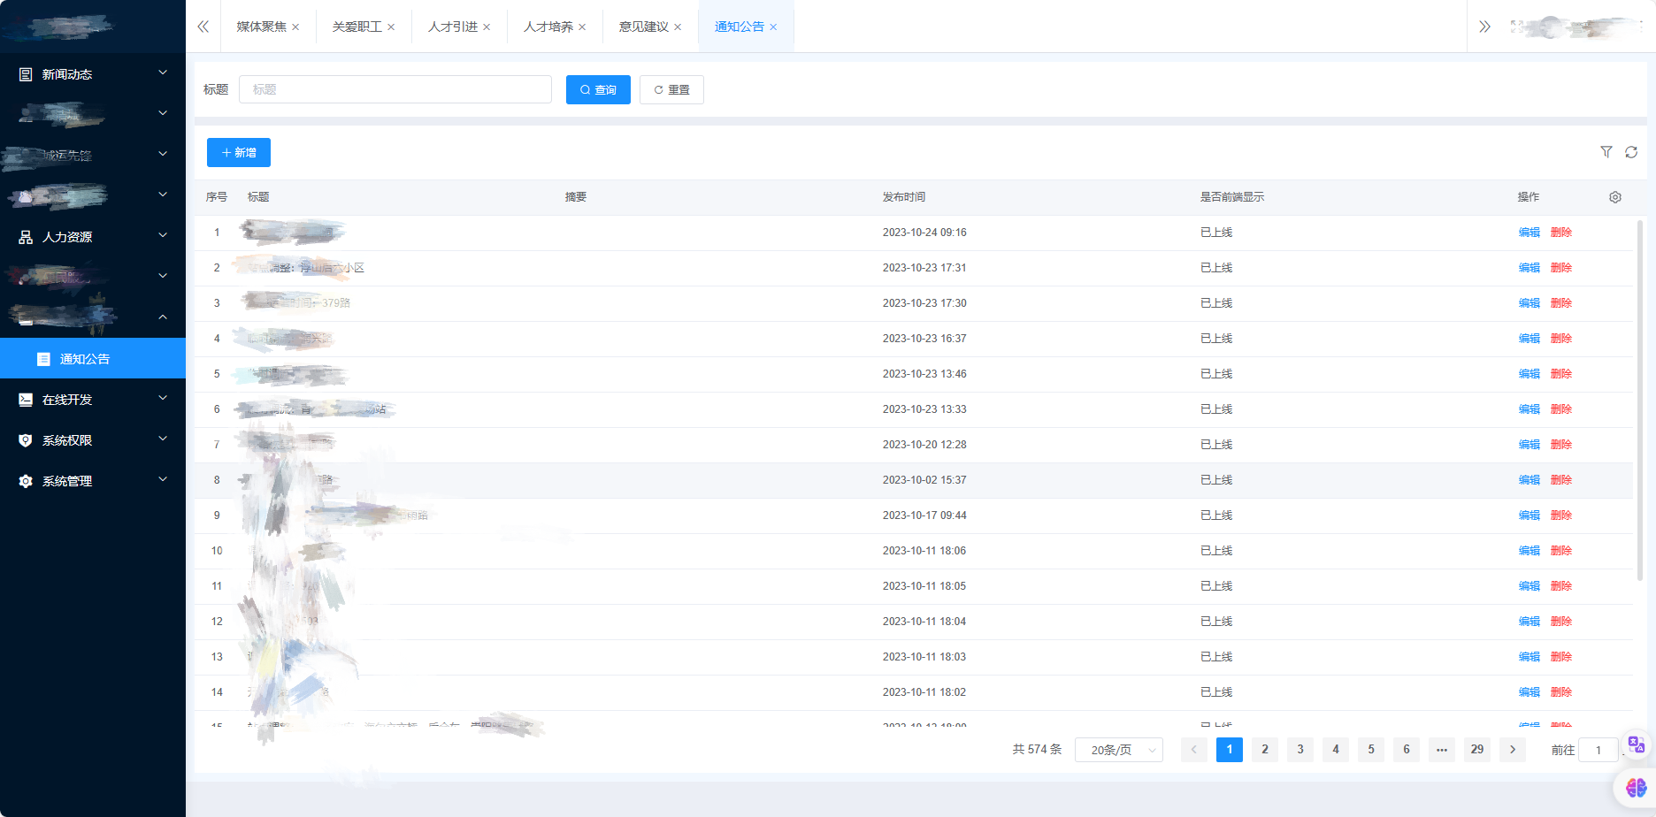Open column settings gear icon
Viewport: 1656px width, 817px height.
[x=1615, y=197]
